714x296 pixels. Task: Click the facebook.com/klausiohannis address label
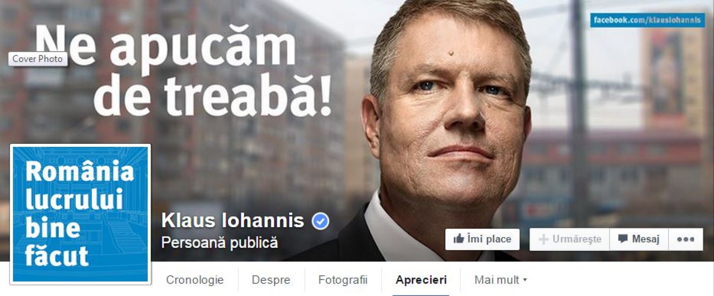pyautogui.click(x=647, y=20)
